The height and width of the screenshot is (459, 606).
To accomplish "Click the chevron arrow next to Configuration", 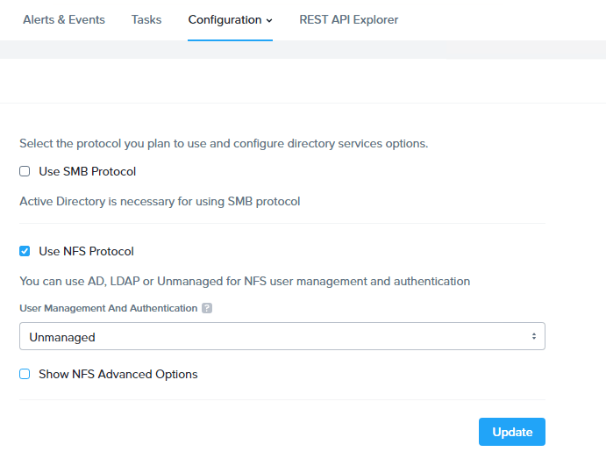I will 268,20.
